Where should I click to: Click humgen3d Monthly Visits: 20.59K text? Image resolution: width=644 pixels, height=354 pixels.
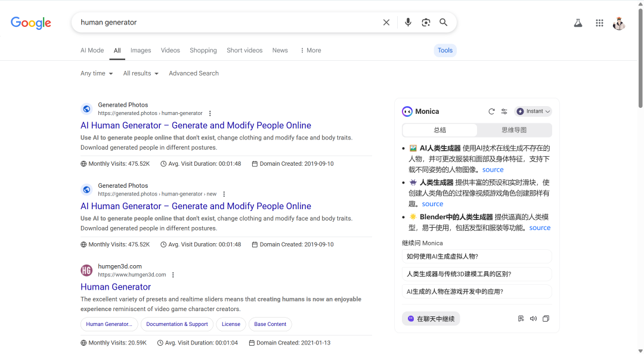(114, 343)
